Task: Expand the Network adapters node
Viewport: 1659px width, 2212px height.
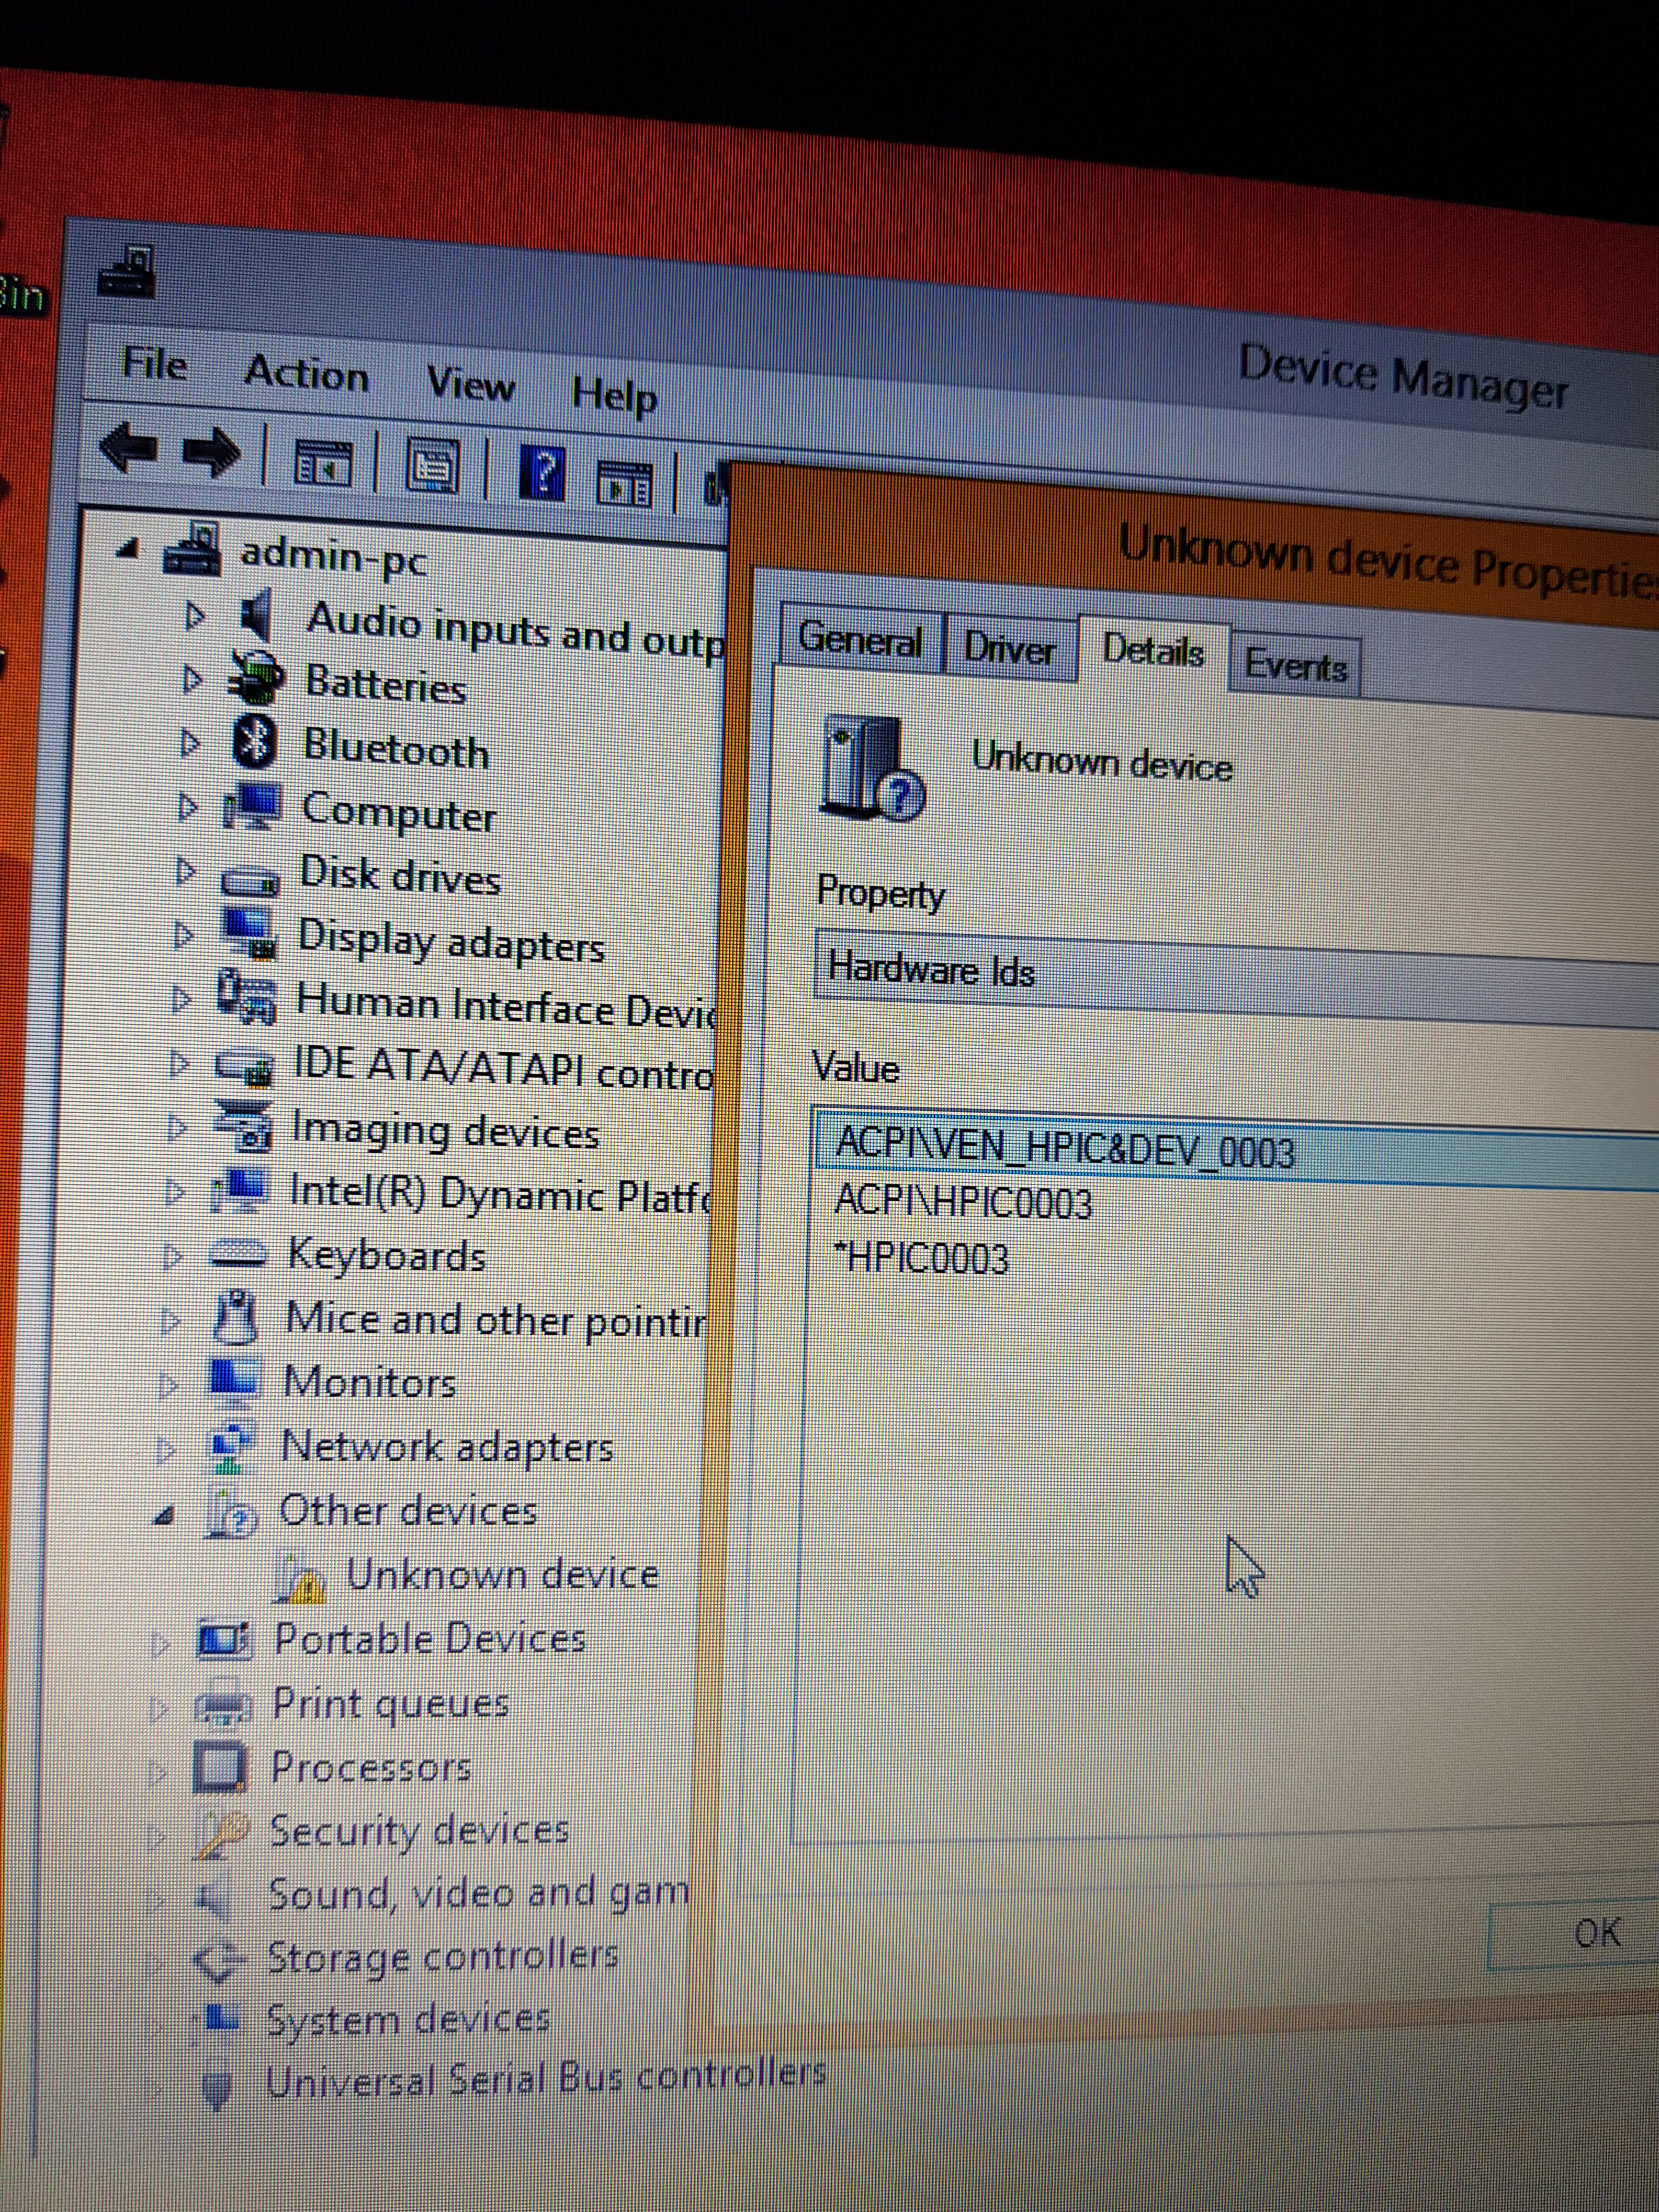Action: (166, 1450)
